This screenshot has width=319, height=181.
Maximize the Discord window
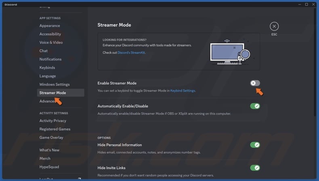(x=306, y=4)
